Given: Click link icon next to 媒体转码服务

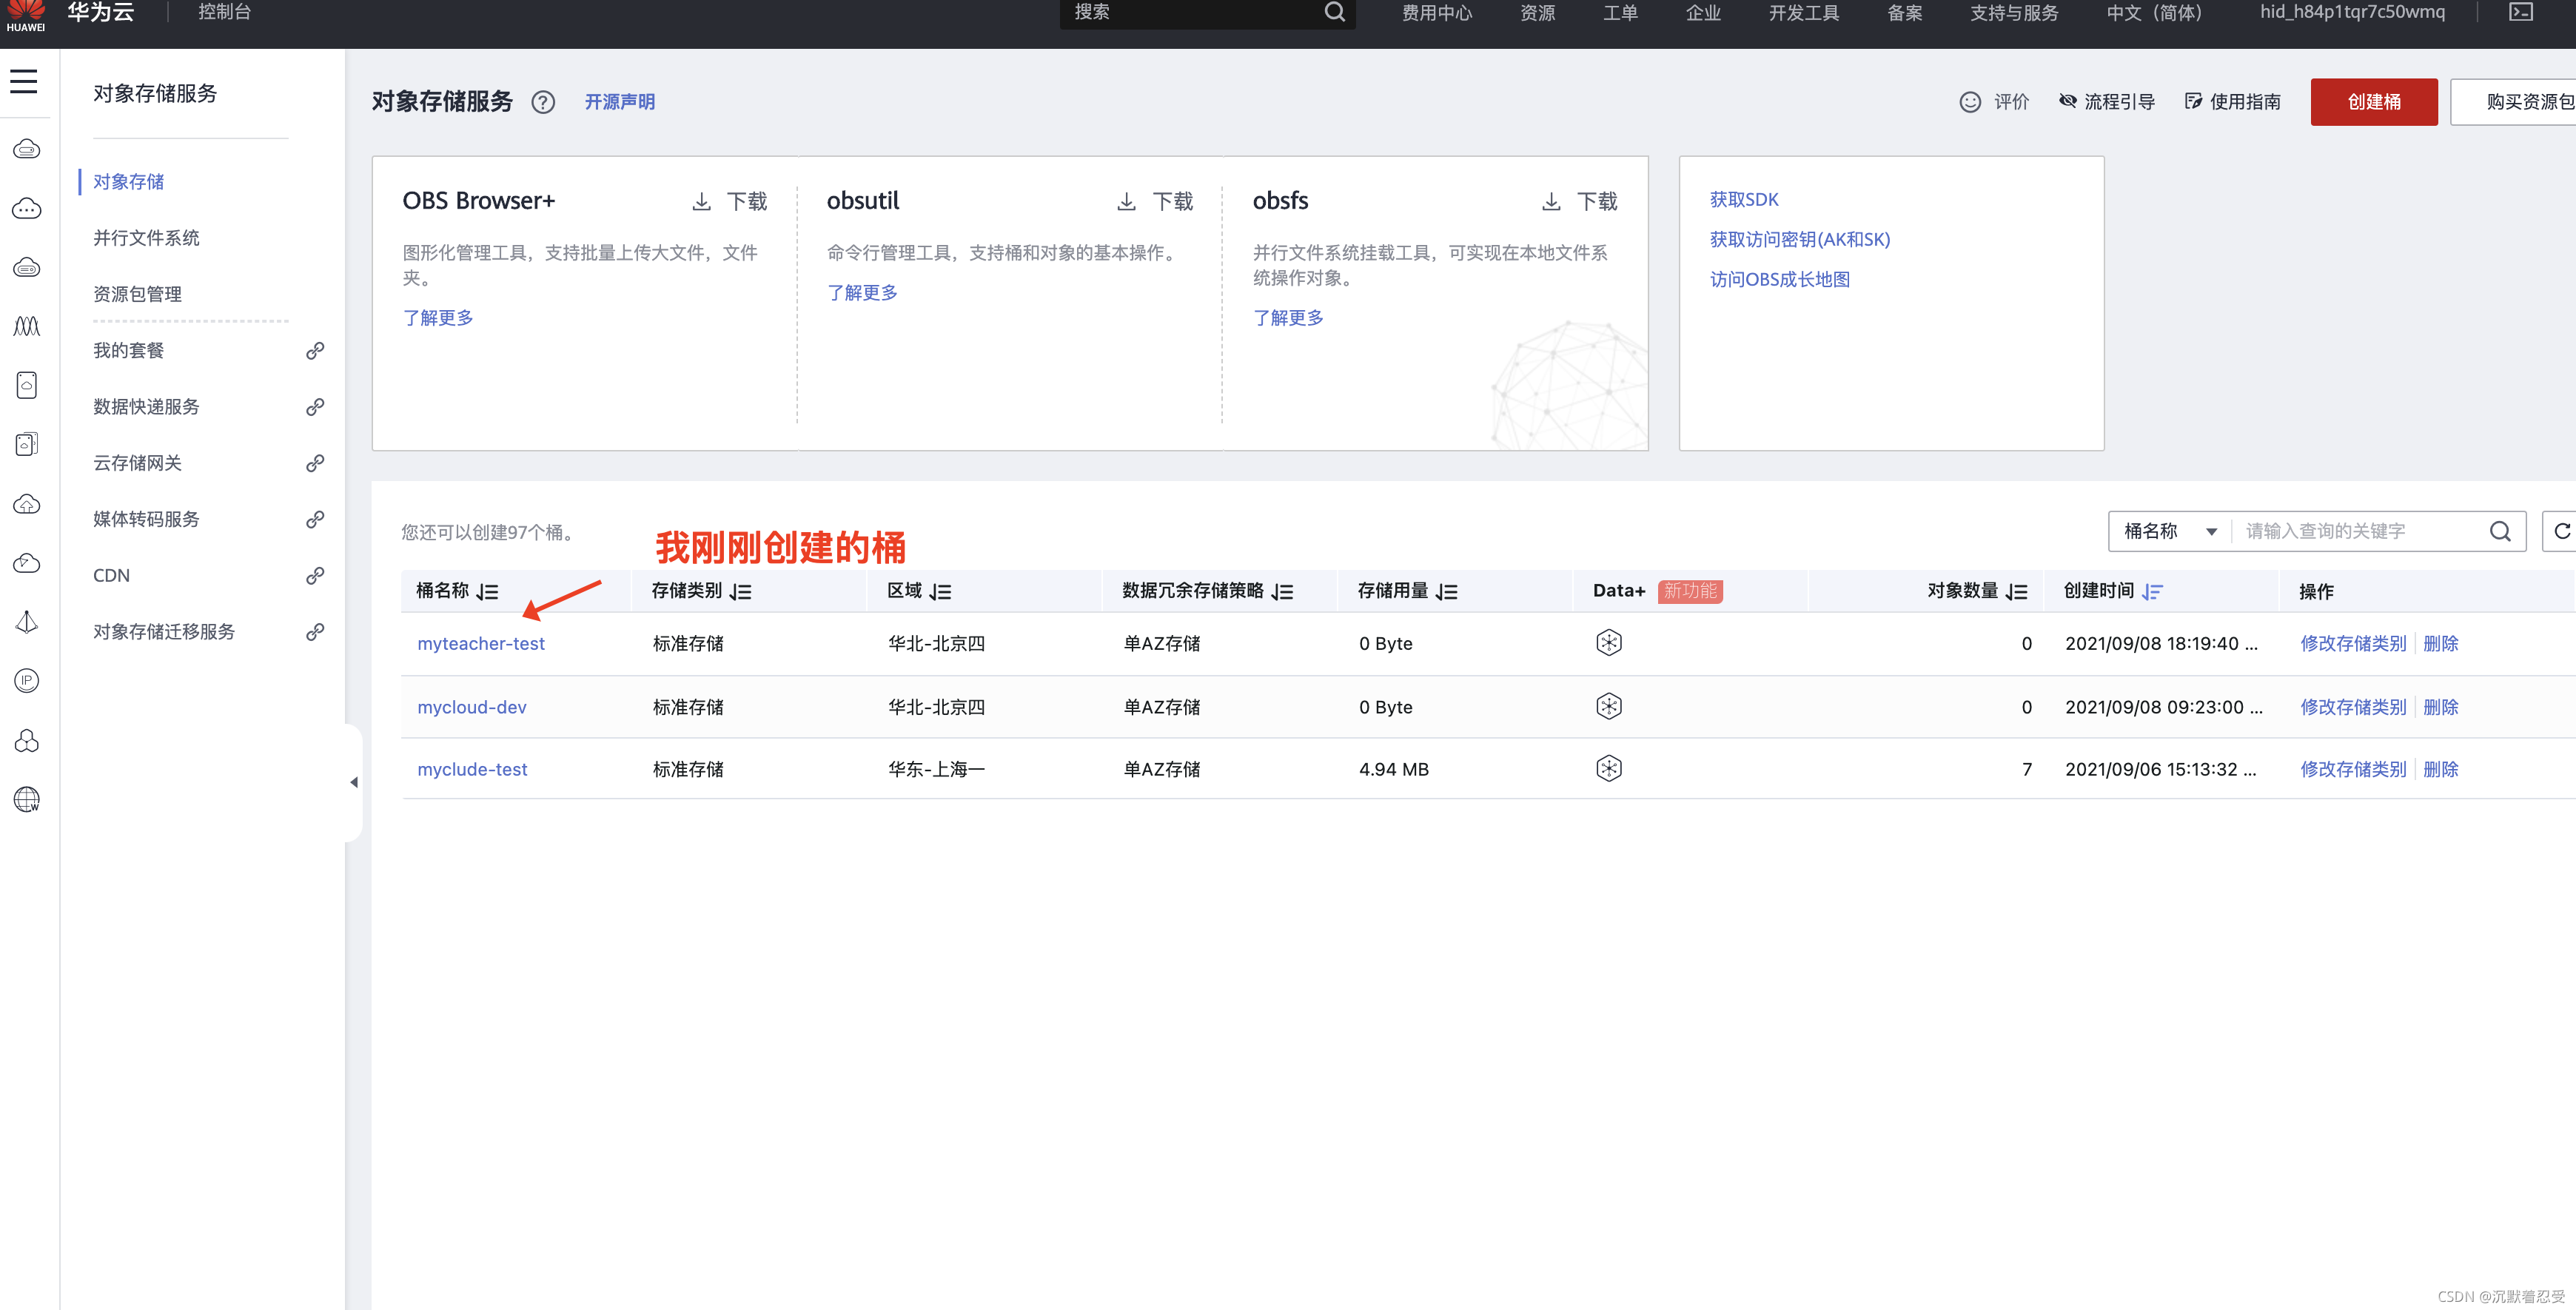Looking at the screenshot, I should tap(315, 520).
